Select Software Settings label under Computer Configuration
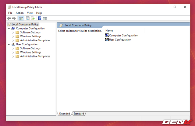Image resolution: width=195 pixels, height=126 pixels. tap(30, 32)
